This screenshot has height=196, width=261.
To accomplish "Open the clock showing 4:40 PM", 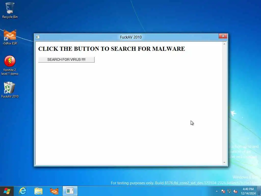I will 248,191.
